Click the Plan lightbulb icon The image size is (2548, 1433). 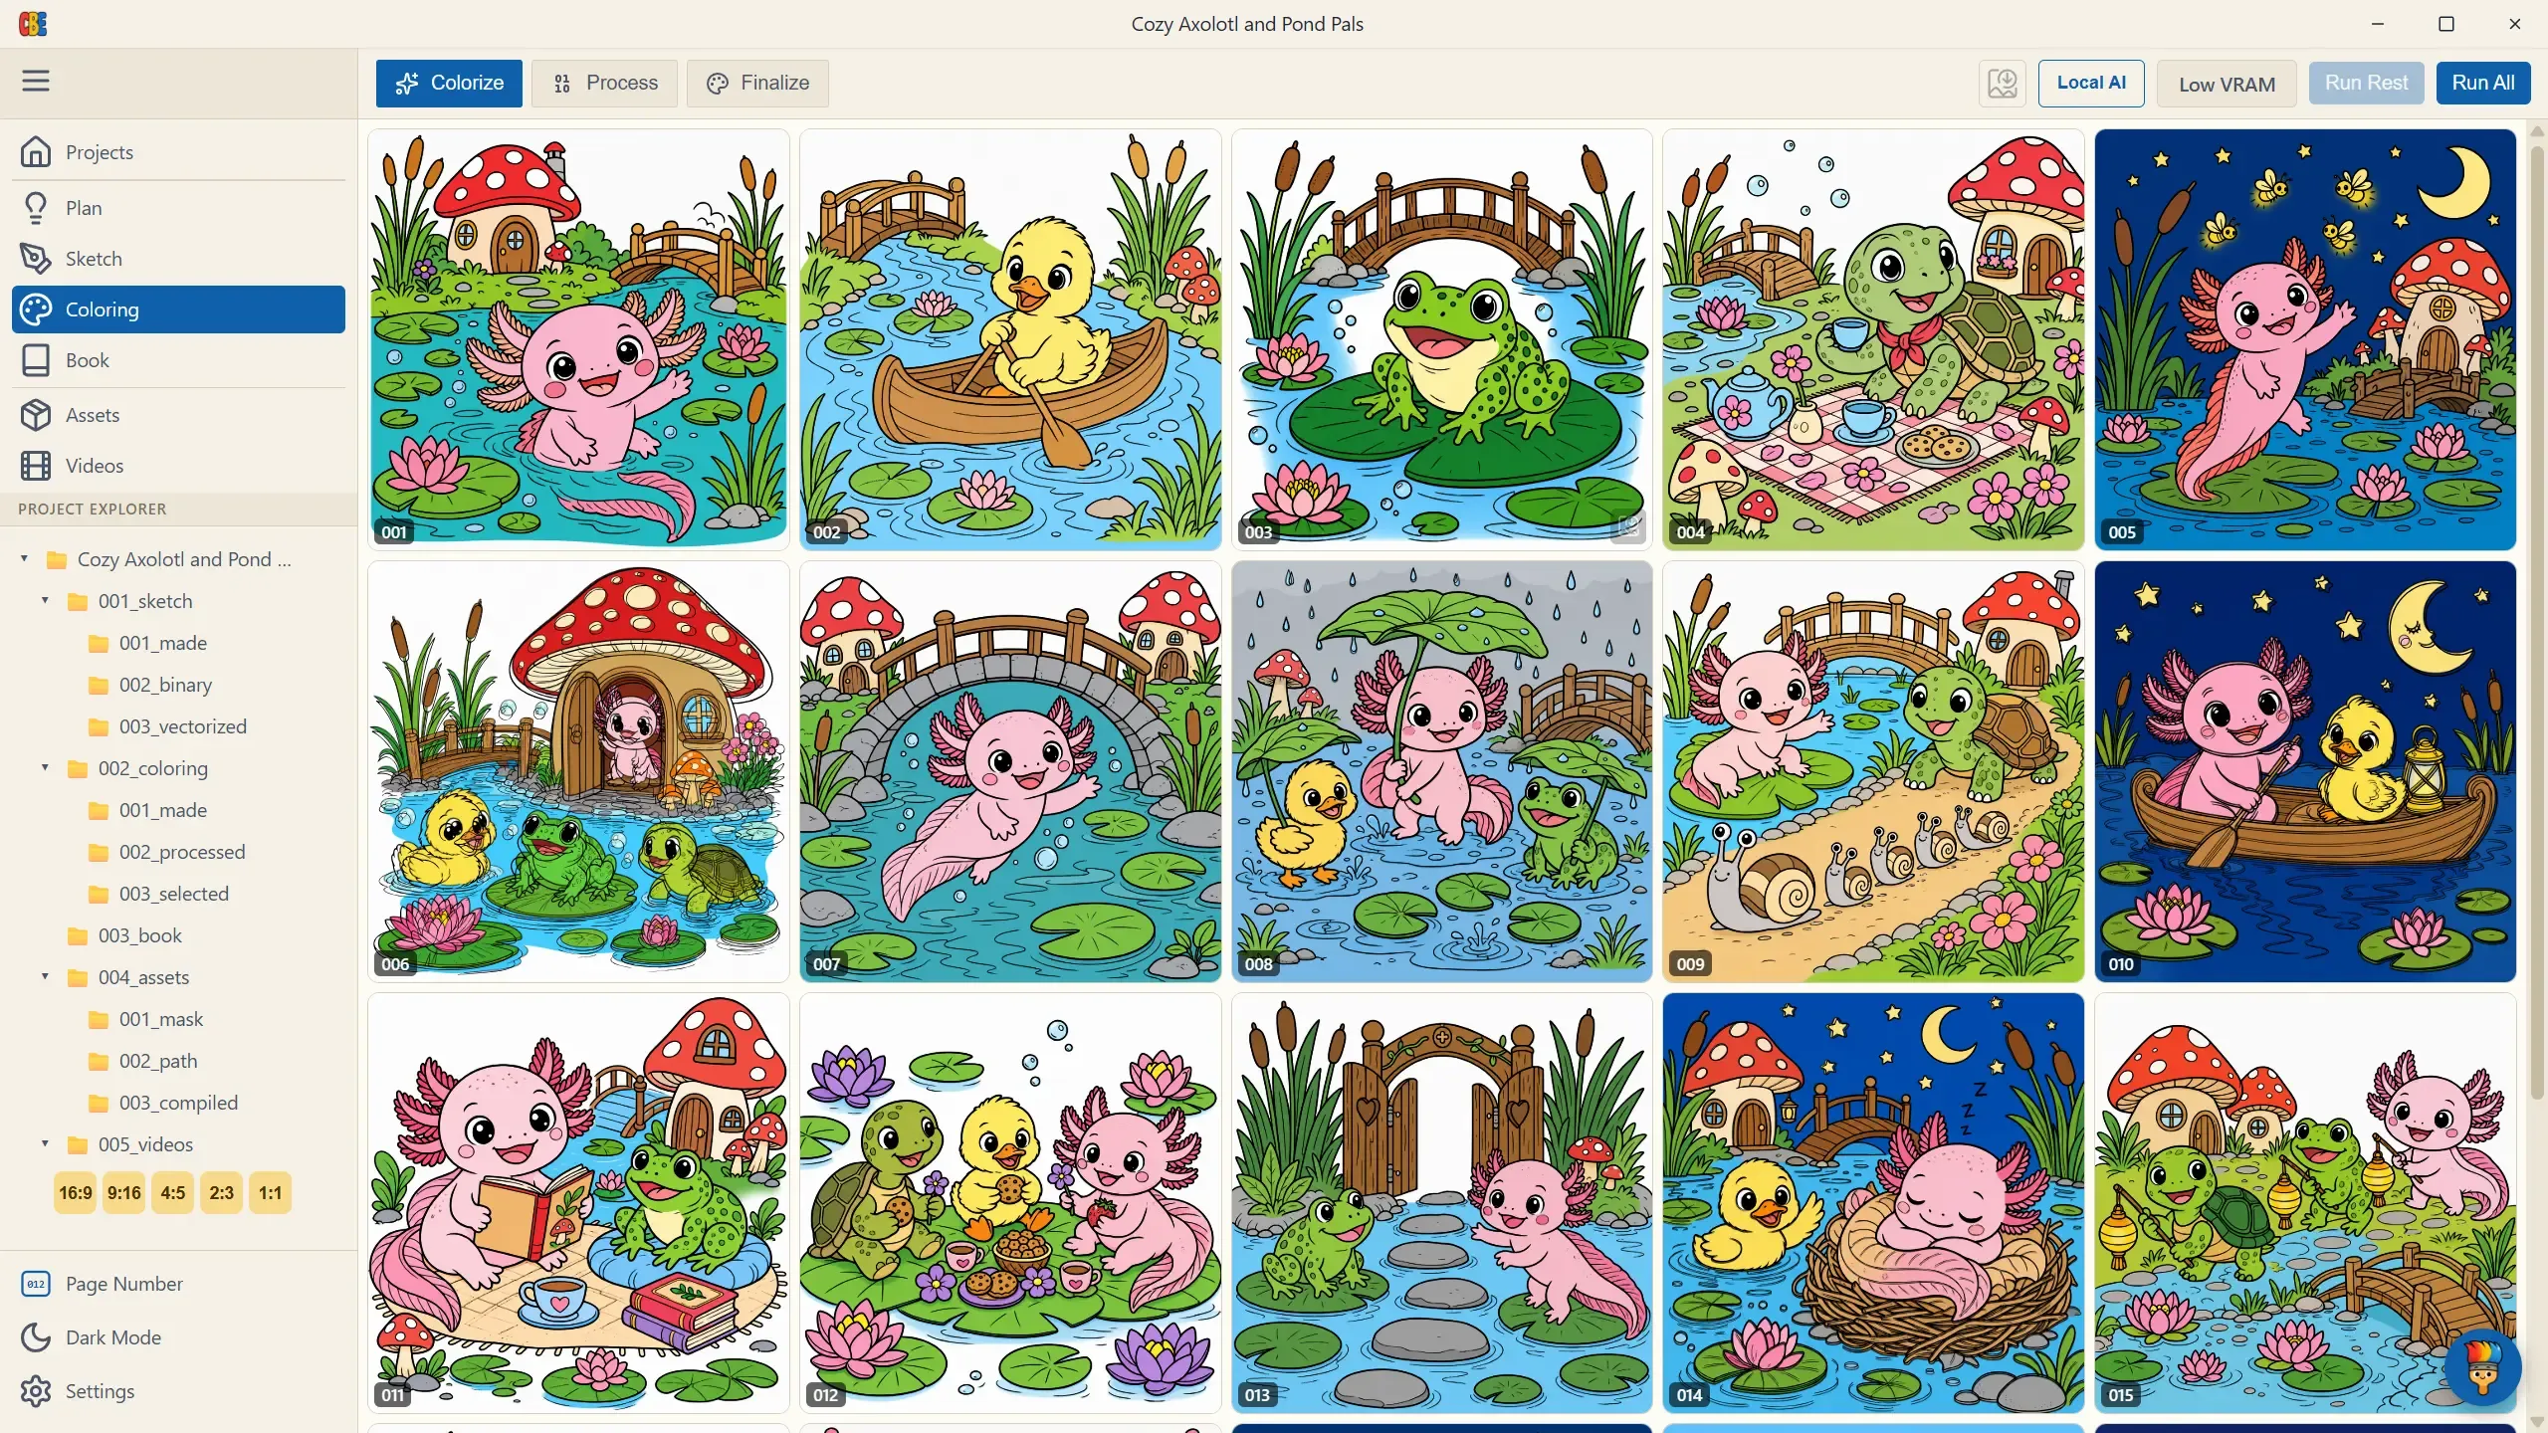[36, 207]
